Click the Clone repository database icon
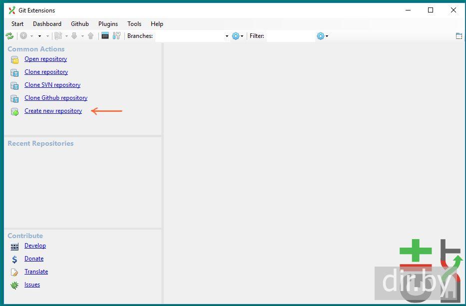Viewport: 466px width, 306px height. coord(14,72)
